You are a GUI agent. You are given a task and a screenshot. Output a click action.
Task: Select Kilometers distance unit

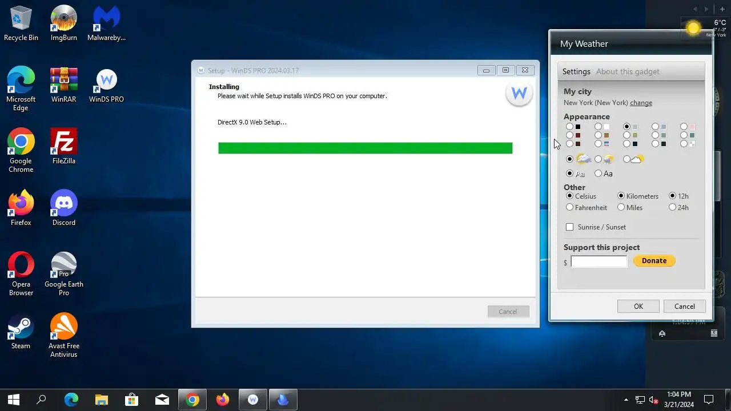(x=621, y=196)
